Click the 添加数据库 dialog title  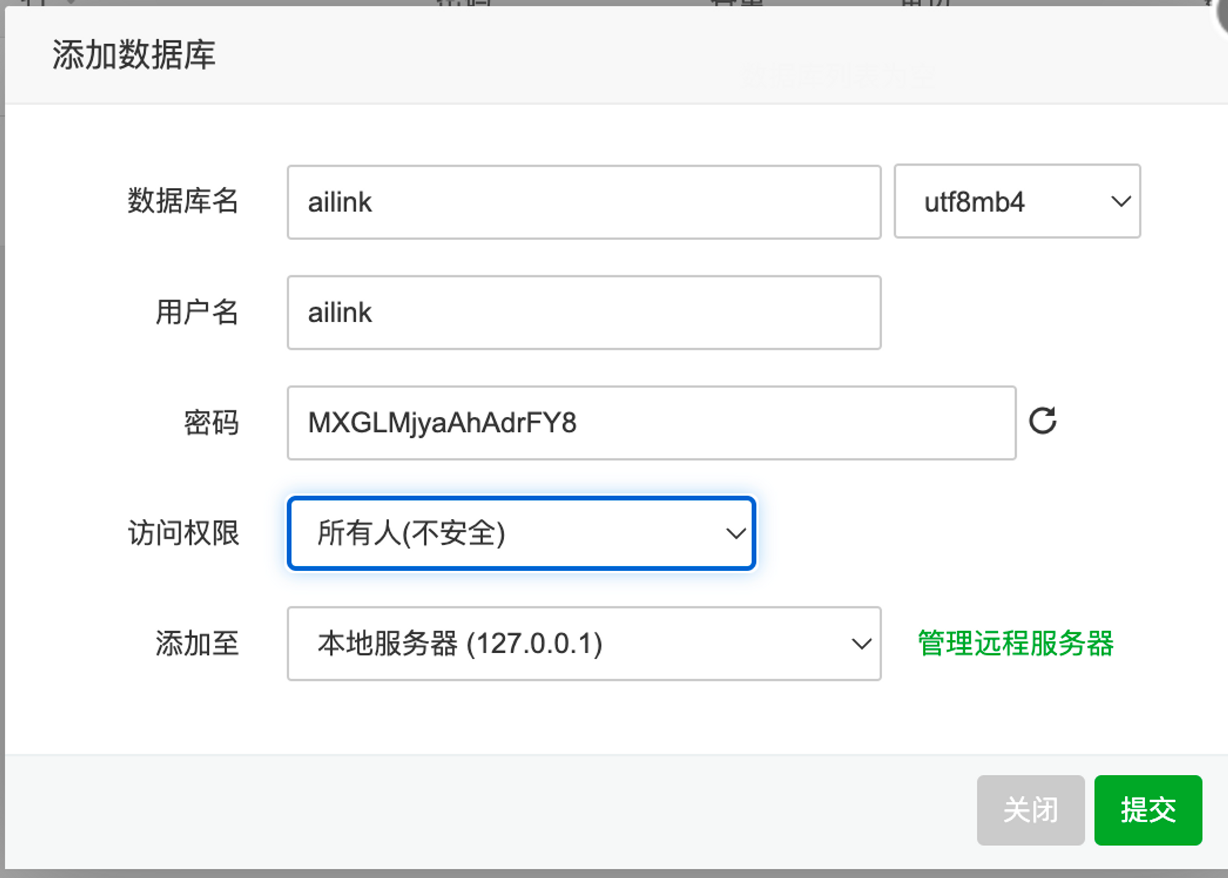[x=134, y=55]
